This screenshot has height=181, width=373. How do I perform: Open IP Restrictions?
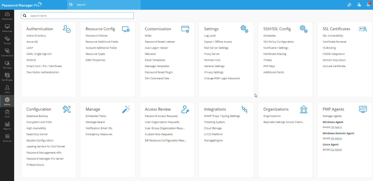35,165
